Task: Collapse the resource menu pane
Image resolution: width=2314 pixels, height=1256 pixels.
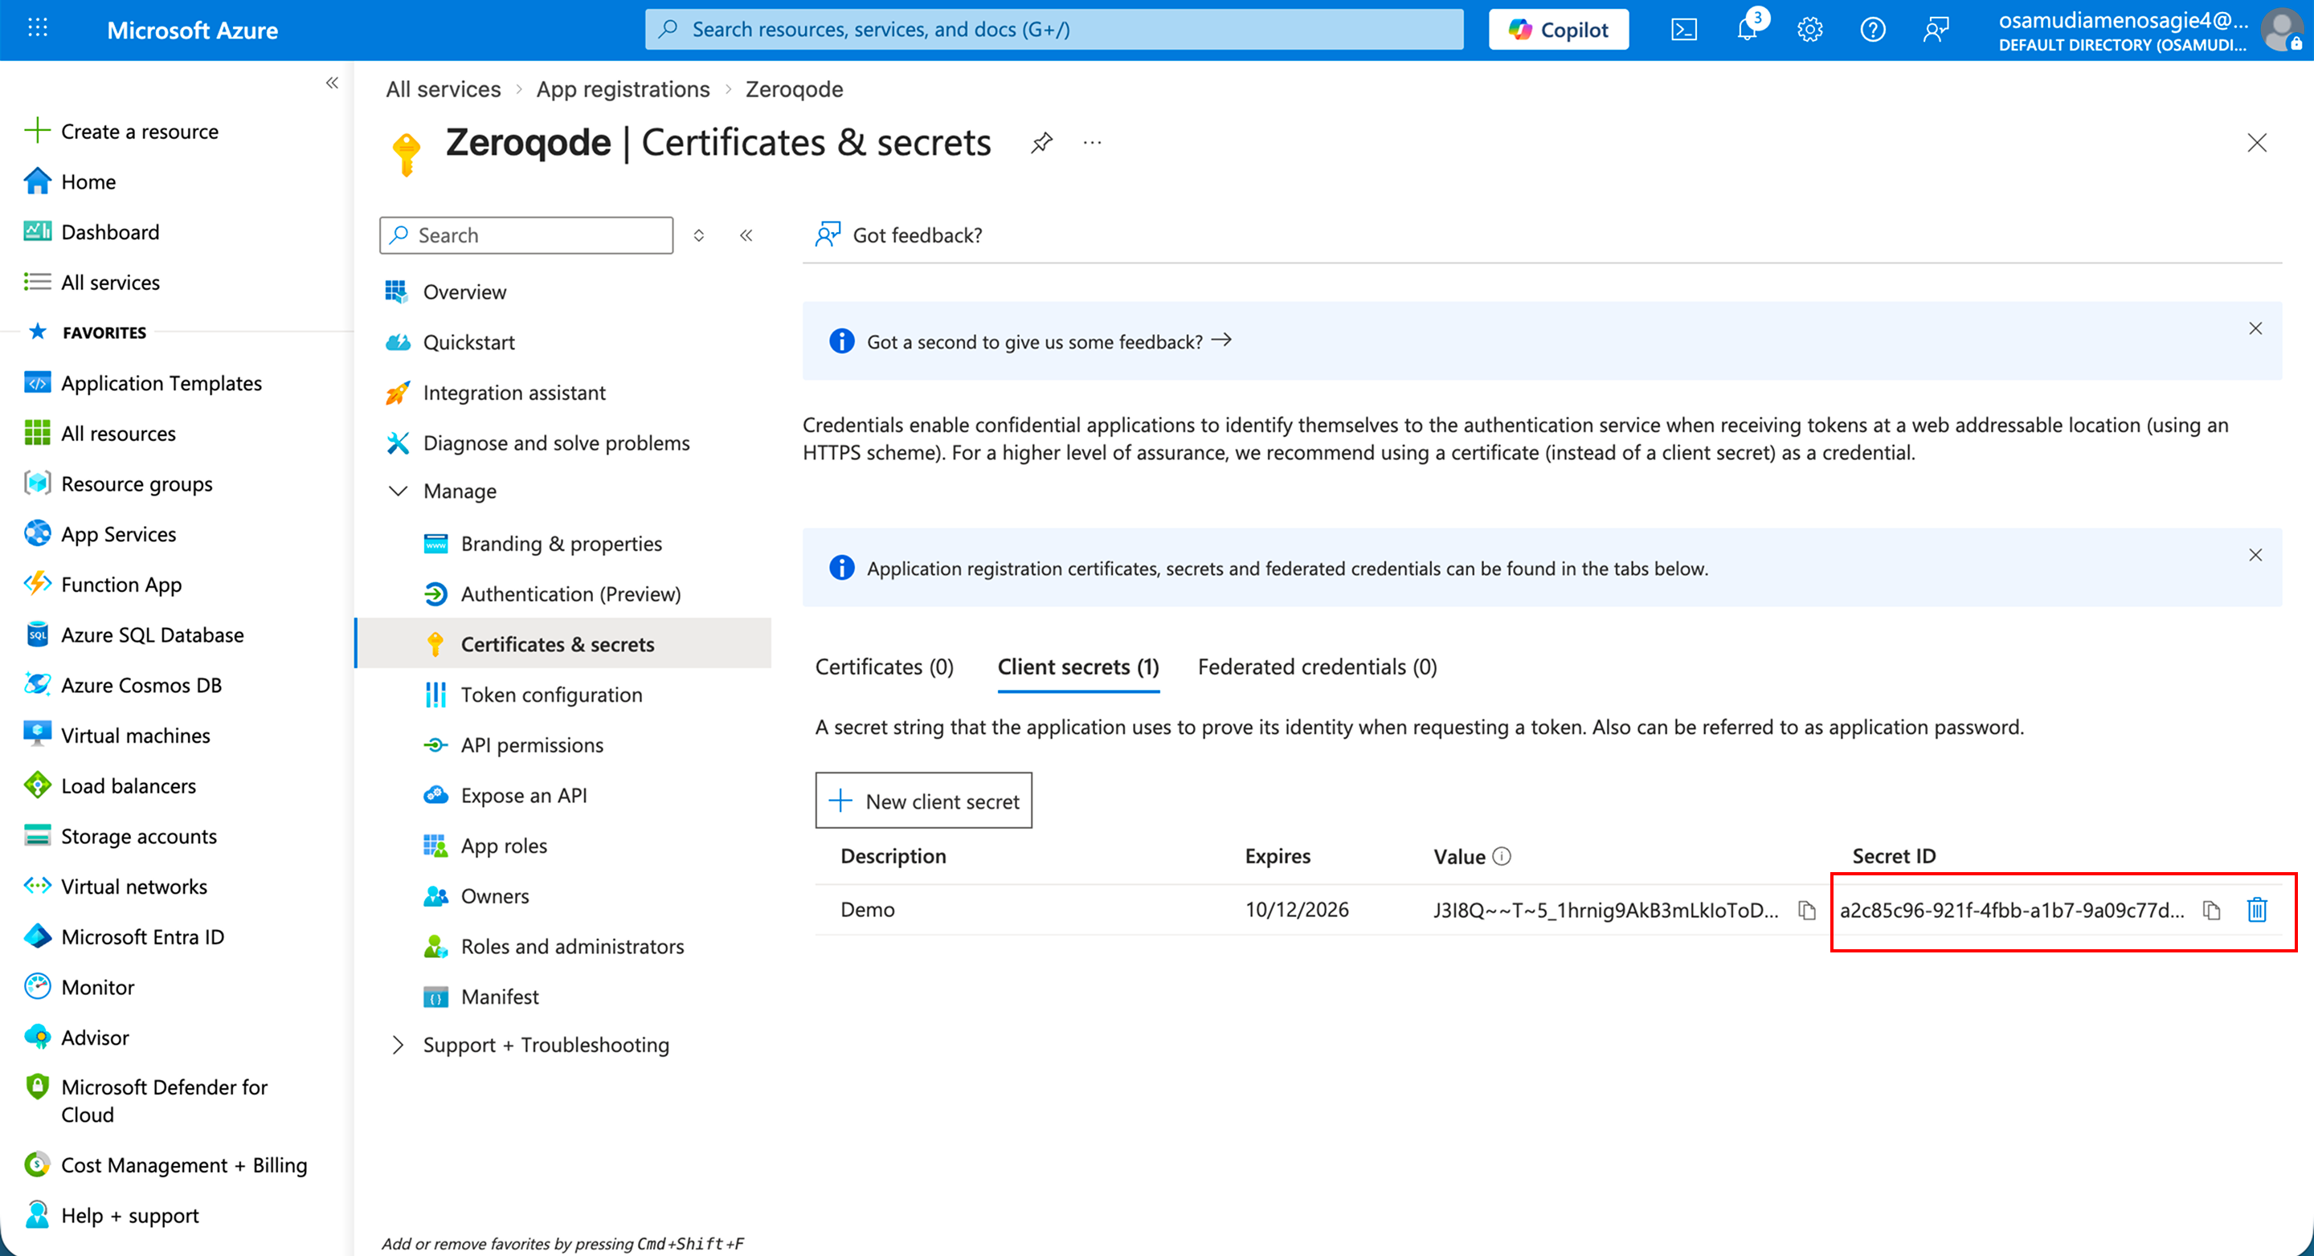Action: pos(746,235)
